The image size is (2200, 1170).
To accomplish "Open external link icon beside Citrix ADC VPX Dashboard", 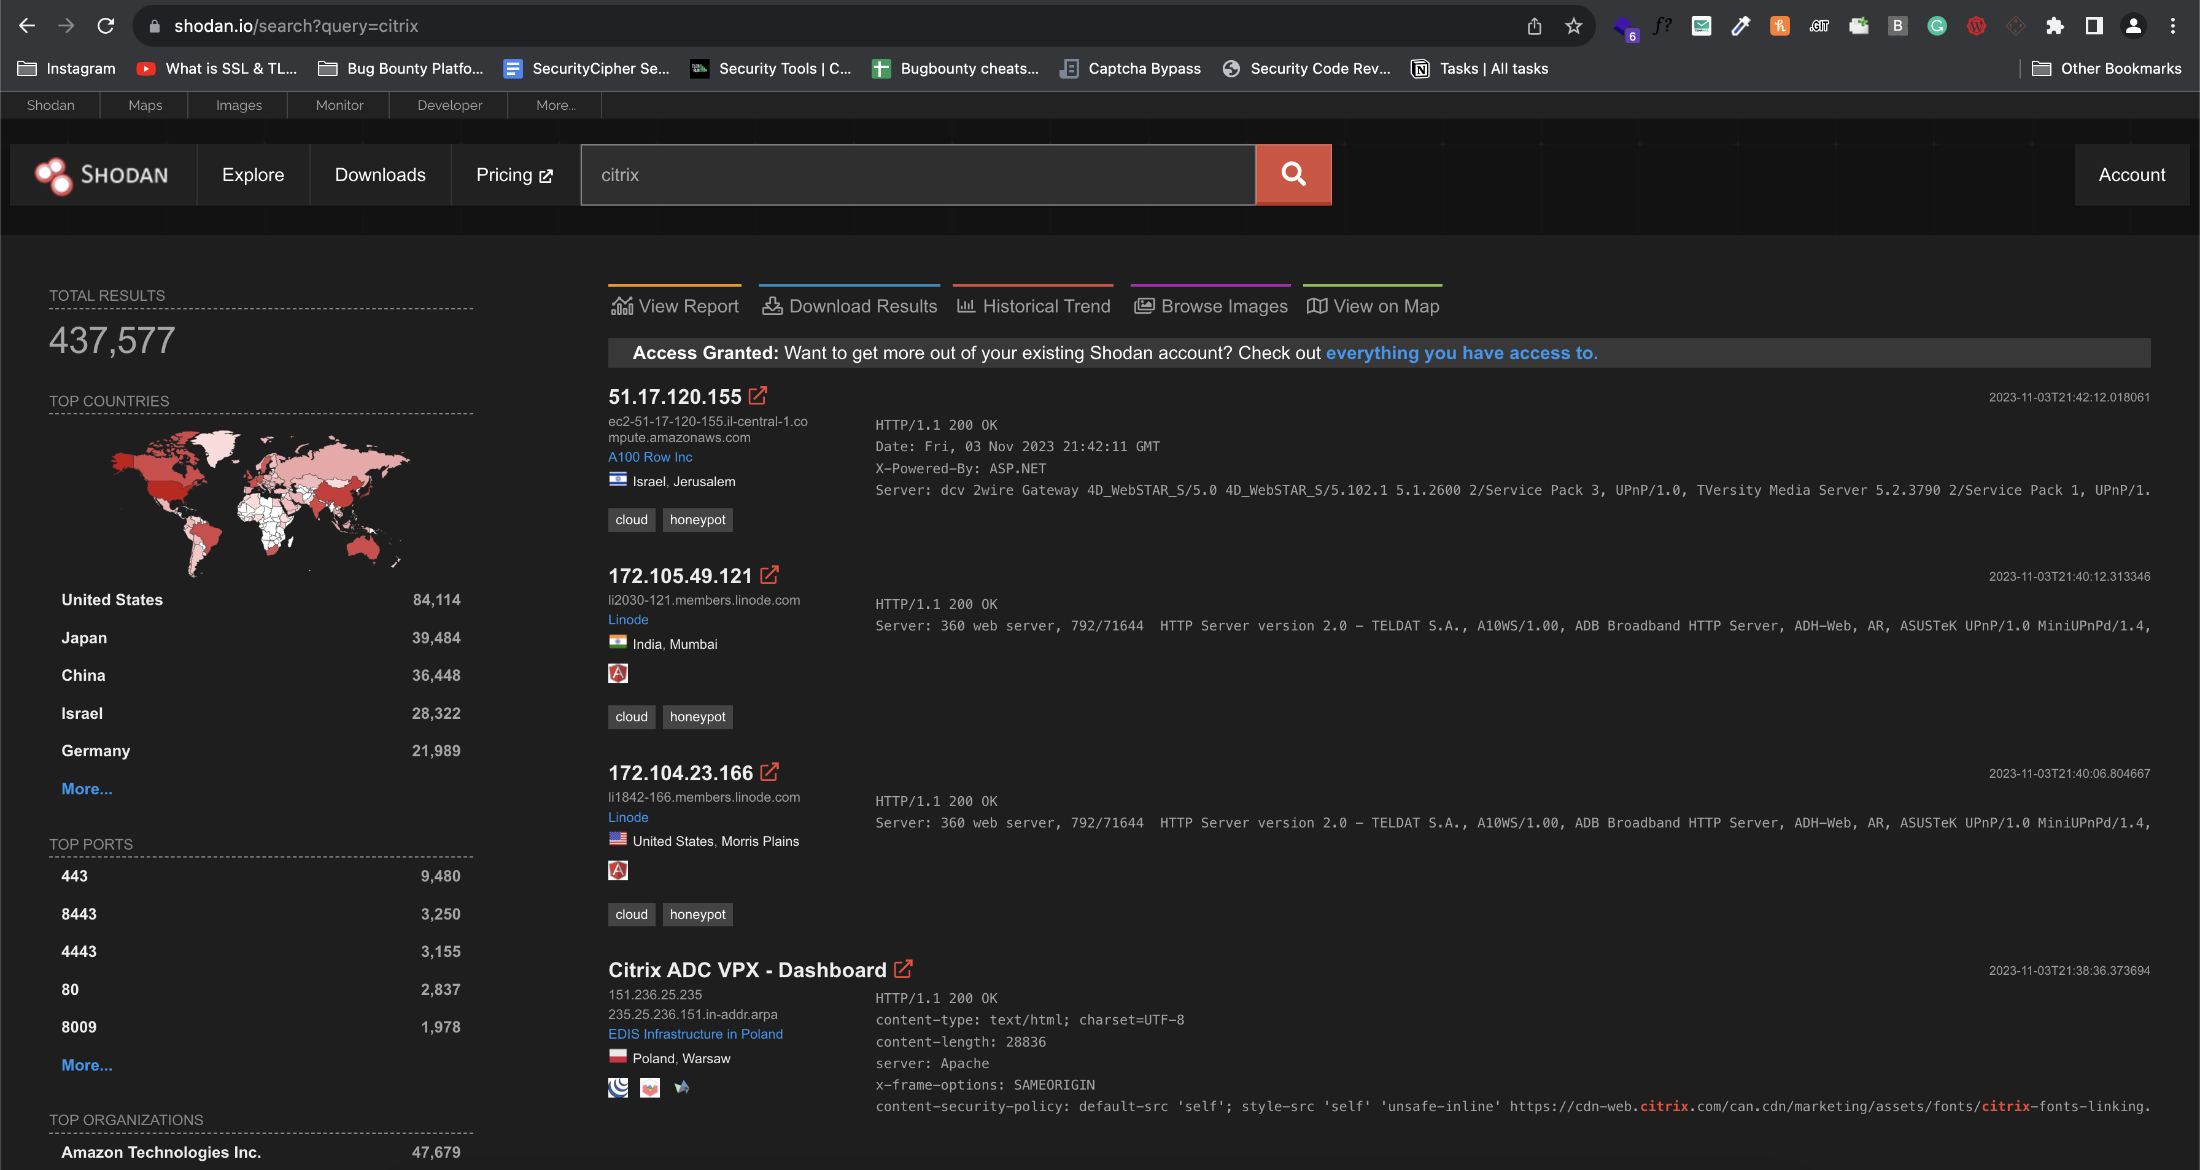I will 903,969.
